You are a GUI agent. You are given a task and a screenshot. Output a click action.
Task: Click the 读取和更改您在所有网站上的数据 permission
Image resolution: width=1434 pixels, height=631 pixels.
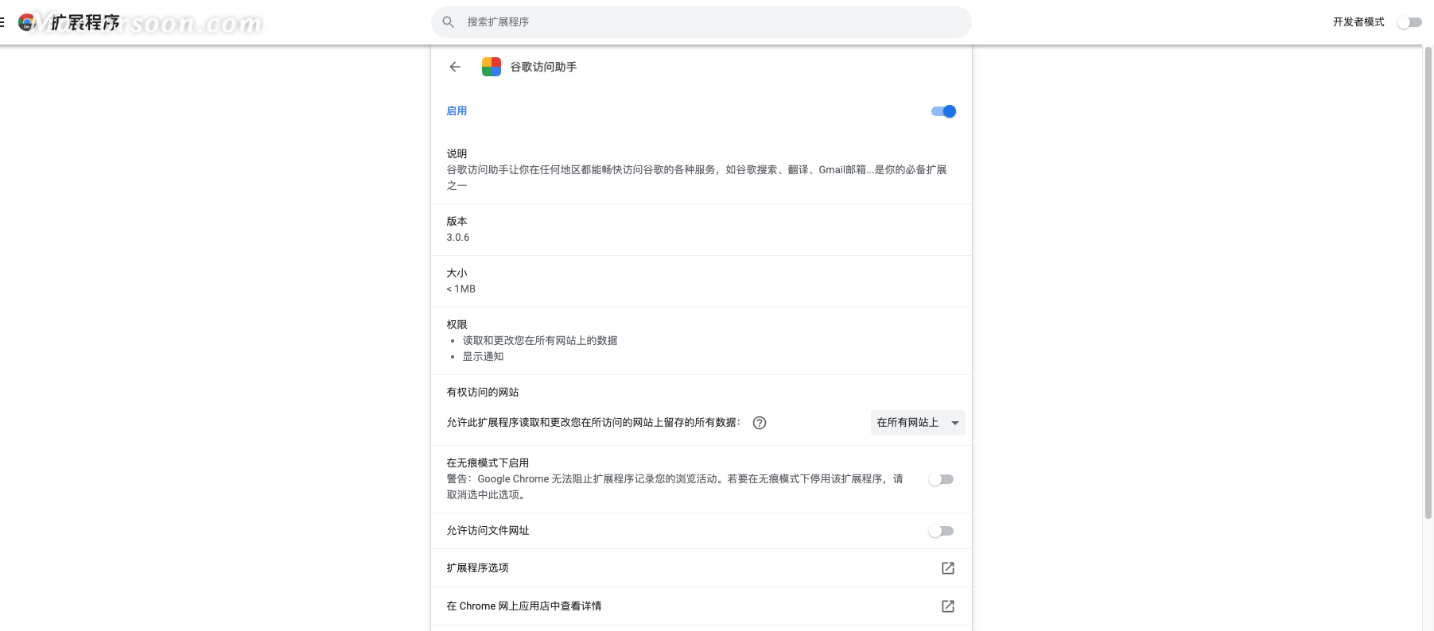(540, 341)
